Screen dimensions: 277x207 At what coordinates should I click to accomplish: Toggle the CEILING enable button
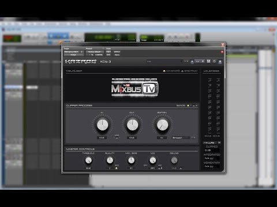pos(181,168)
